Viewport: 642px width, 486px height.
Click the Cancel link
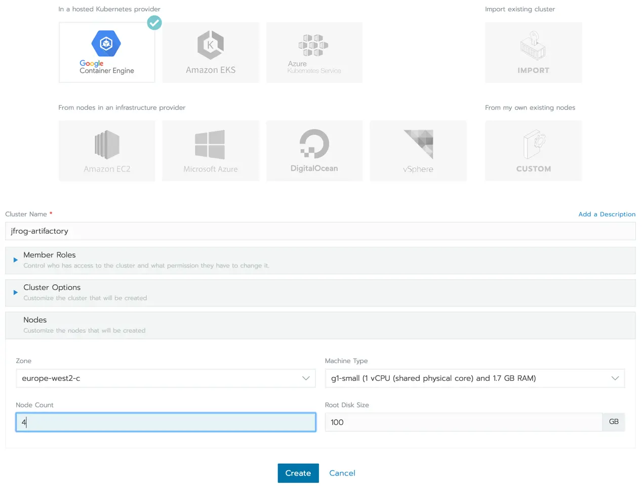coord(342,473)
